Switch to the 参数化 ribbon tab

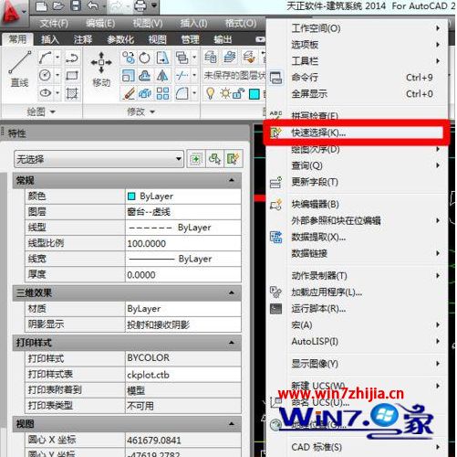coord(120,39)
